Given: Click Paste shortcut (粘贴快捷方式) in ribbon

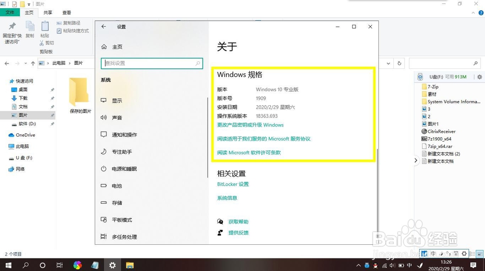Looking at the screenshot, I should [x=73, y=31].
